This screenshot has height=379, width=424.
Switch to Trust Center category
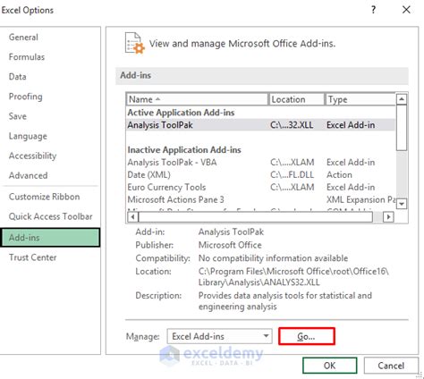click(x=32, y=257)
